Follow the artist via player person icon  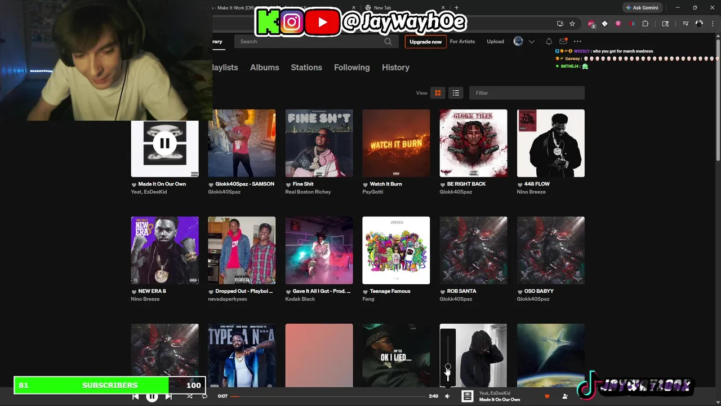pos(565,396)
